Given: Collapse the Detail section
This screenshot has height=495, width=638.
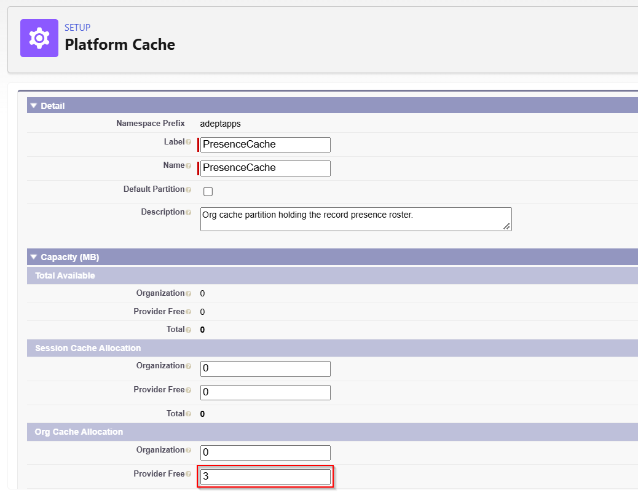Looking at the screenshot, I should coord(34,106).
